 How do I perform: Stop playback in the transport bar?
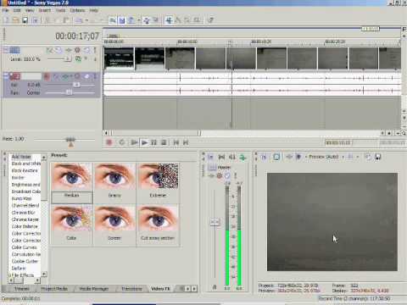pyautogui.click(x=164, y=142)
